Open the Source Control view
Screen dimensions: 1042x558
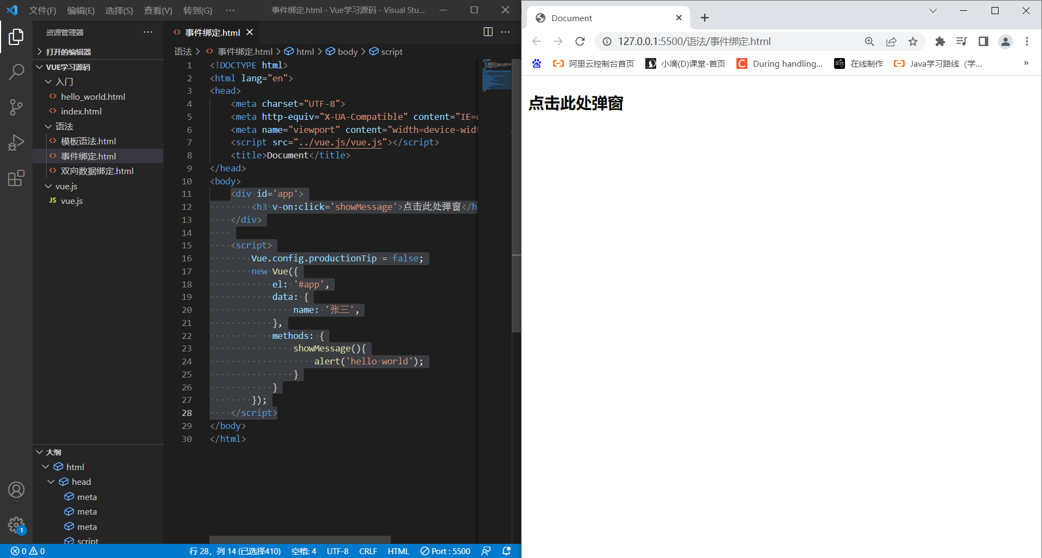16,107
